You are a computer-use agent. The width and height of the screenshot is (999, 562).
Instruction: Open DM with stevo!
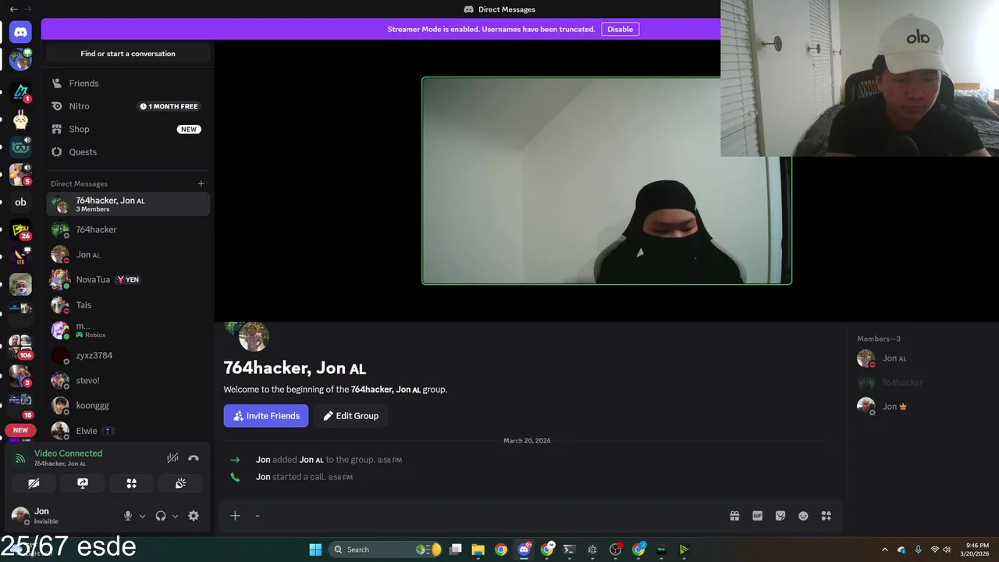pyautogui.click(x=128, y=380)
